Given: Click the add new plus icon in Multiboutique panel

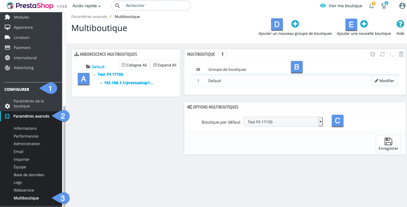Looking at the screenshot, I should click(373, 54).
